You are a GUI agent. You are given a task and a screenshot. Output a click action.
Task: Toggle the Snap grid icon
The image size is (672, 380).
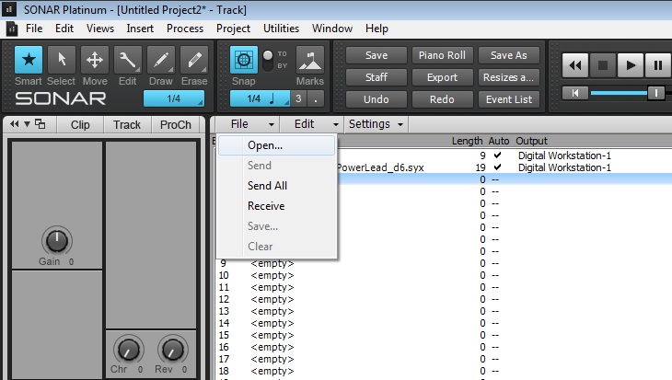[244, 60]
